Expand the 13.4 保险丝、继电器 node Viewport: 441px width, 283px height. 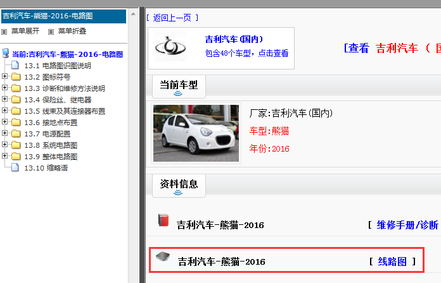click(4, 99)
